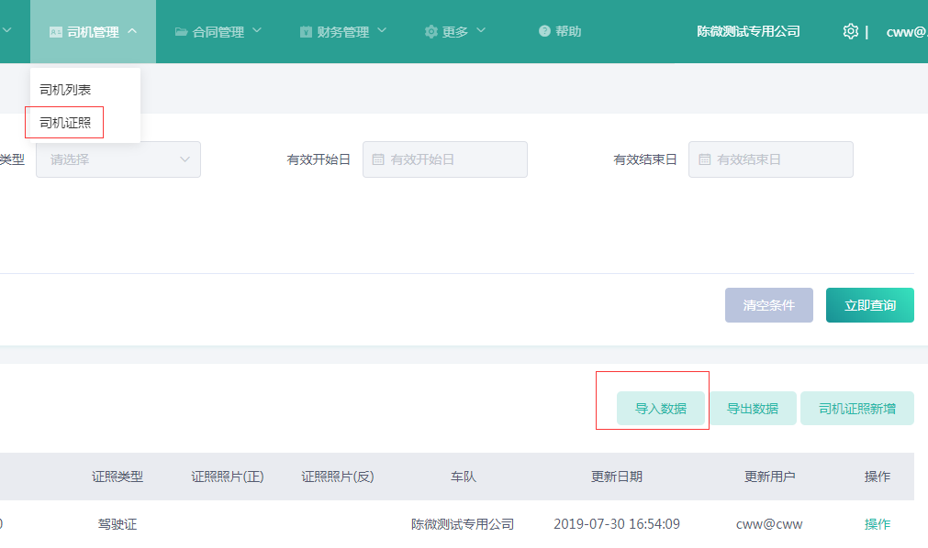Viewport: 928px width, 548px height.
Task: Click the driver card icon beside 司机管理
Action: point(55,32)
